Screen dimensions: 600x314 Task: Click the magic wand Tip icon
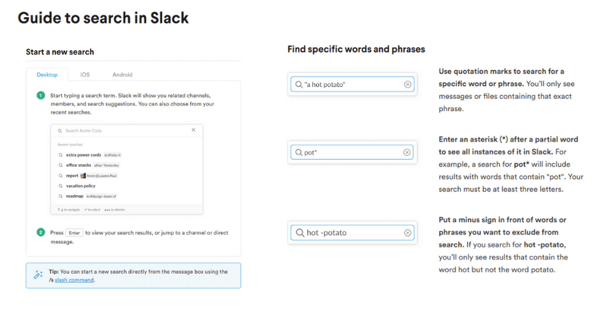pos(38,275)
